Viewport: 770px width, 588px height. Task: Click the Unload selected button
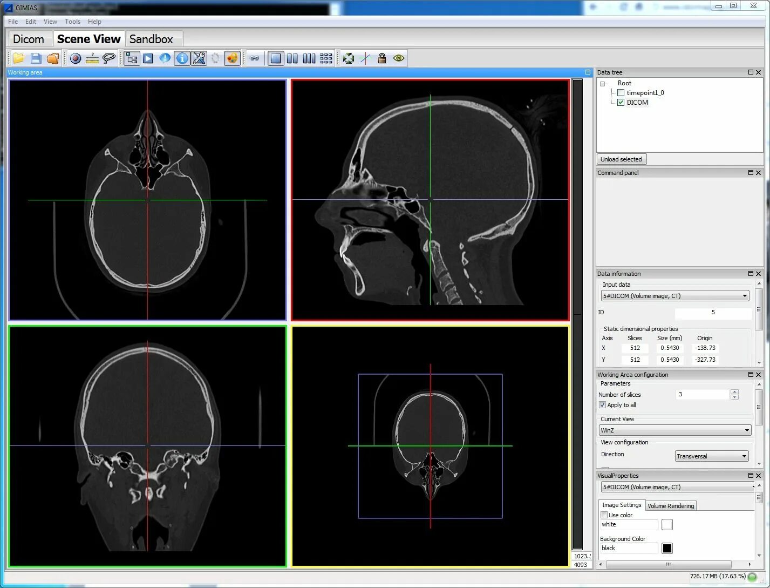coord(621,159)
